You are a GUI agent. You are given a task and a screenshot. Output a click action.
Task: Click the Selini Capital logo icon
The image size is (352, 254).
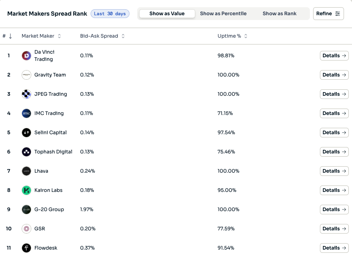(26, 133)
